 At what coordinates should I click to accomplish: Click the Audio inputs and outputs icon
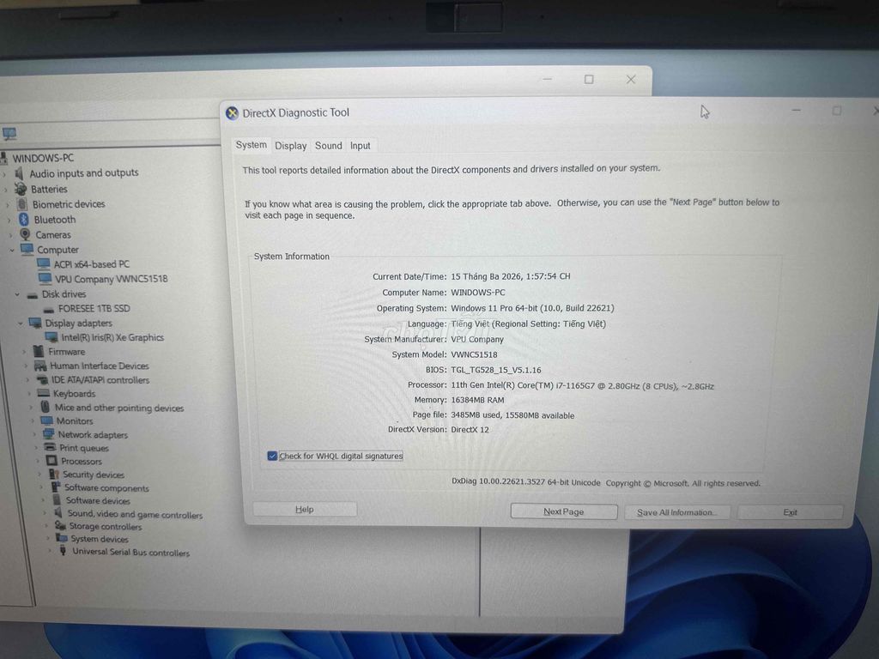[20, 173]
